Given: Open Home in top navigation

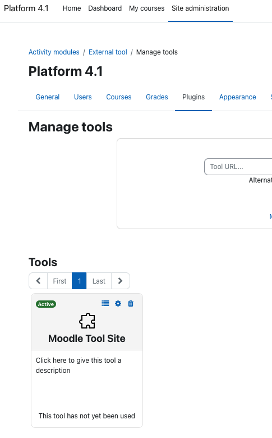Looking at the screenshot, I should pyautogui.click(x=72, y=8).
